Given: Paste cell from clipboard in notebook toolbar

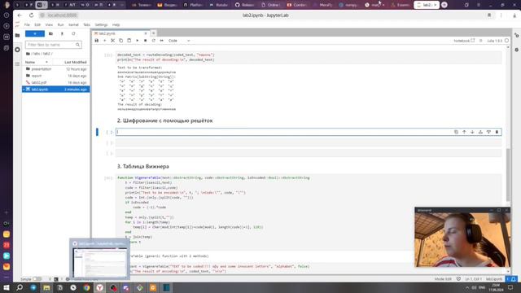Looking at the screenshot, I should click(129, 41).
